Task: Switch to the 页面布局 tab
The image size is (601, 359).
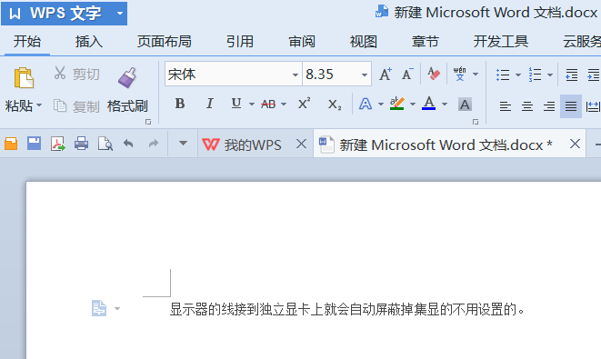Action: (164, 42)
